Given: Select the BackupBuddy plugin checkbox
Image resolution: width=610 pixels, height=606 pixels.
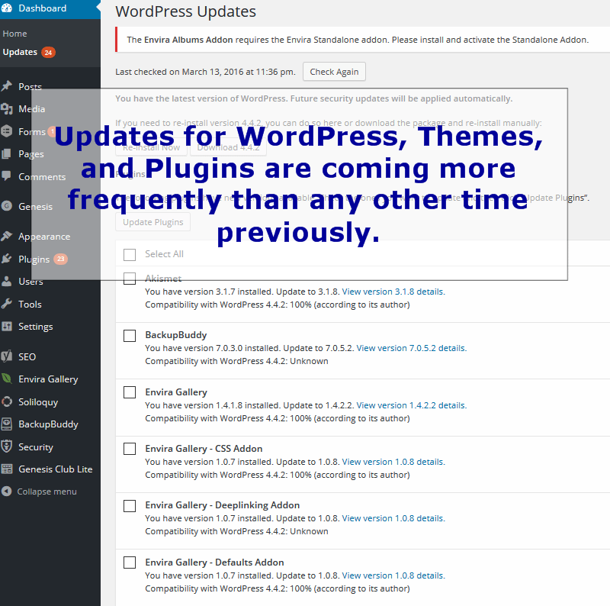Looking at the screenshot, I should pos(130,334).
